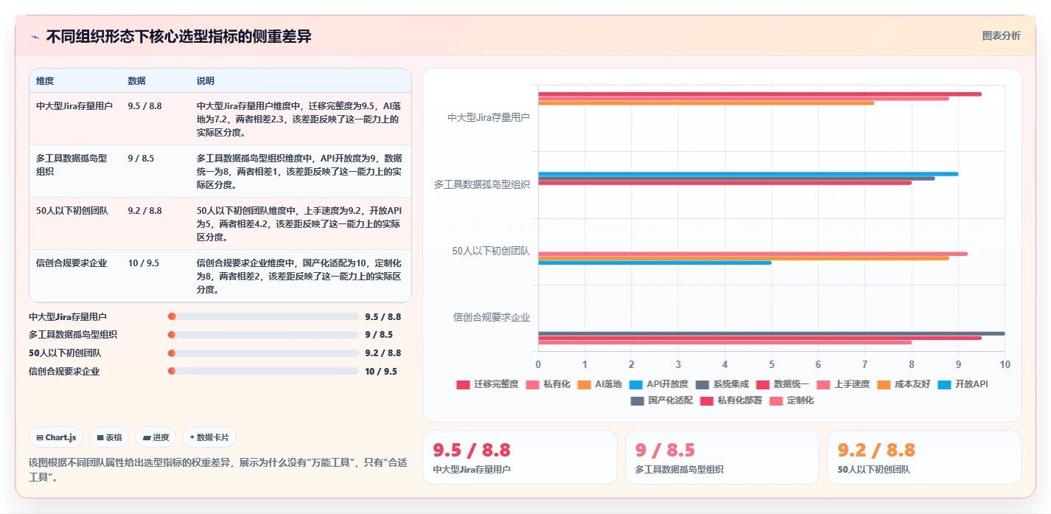
Task: Toggle the 数据统一 legend item
Action: click(x=782, y=384)
